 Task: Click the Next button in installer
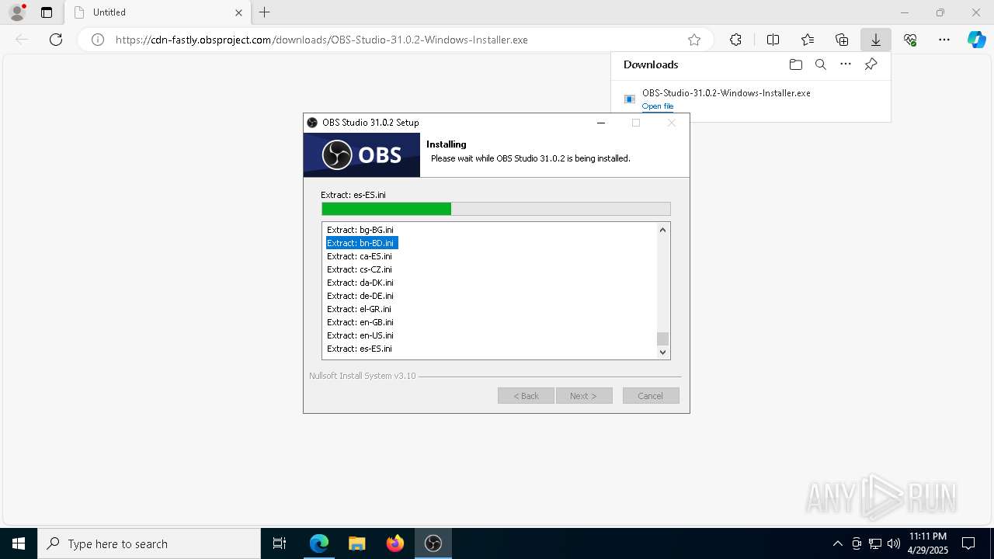[x=584, y=396]
